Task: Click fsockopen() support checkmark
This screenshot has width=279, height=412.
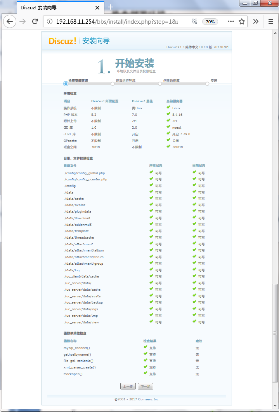Action: [x=146, y=373]
